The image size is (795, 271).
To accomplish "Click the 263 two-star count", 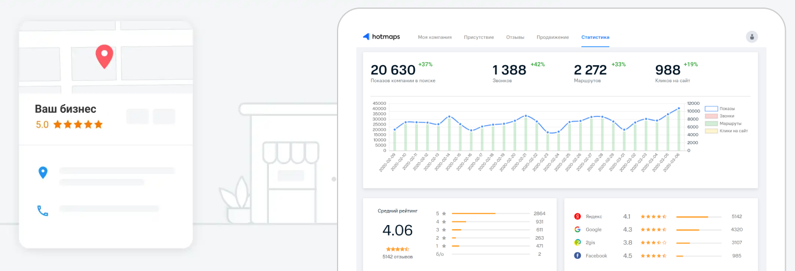I will pyautogui.click(x=540, y=238).
